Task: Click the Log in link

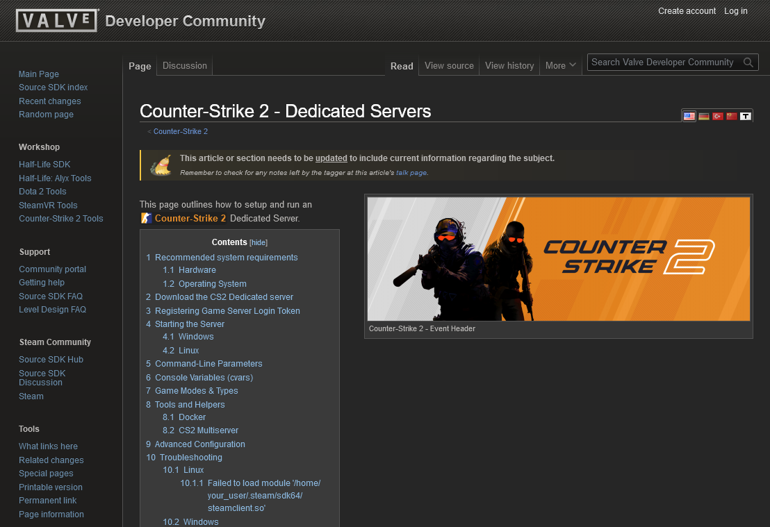Action: coord(736,11)
